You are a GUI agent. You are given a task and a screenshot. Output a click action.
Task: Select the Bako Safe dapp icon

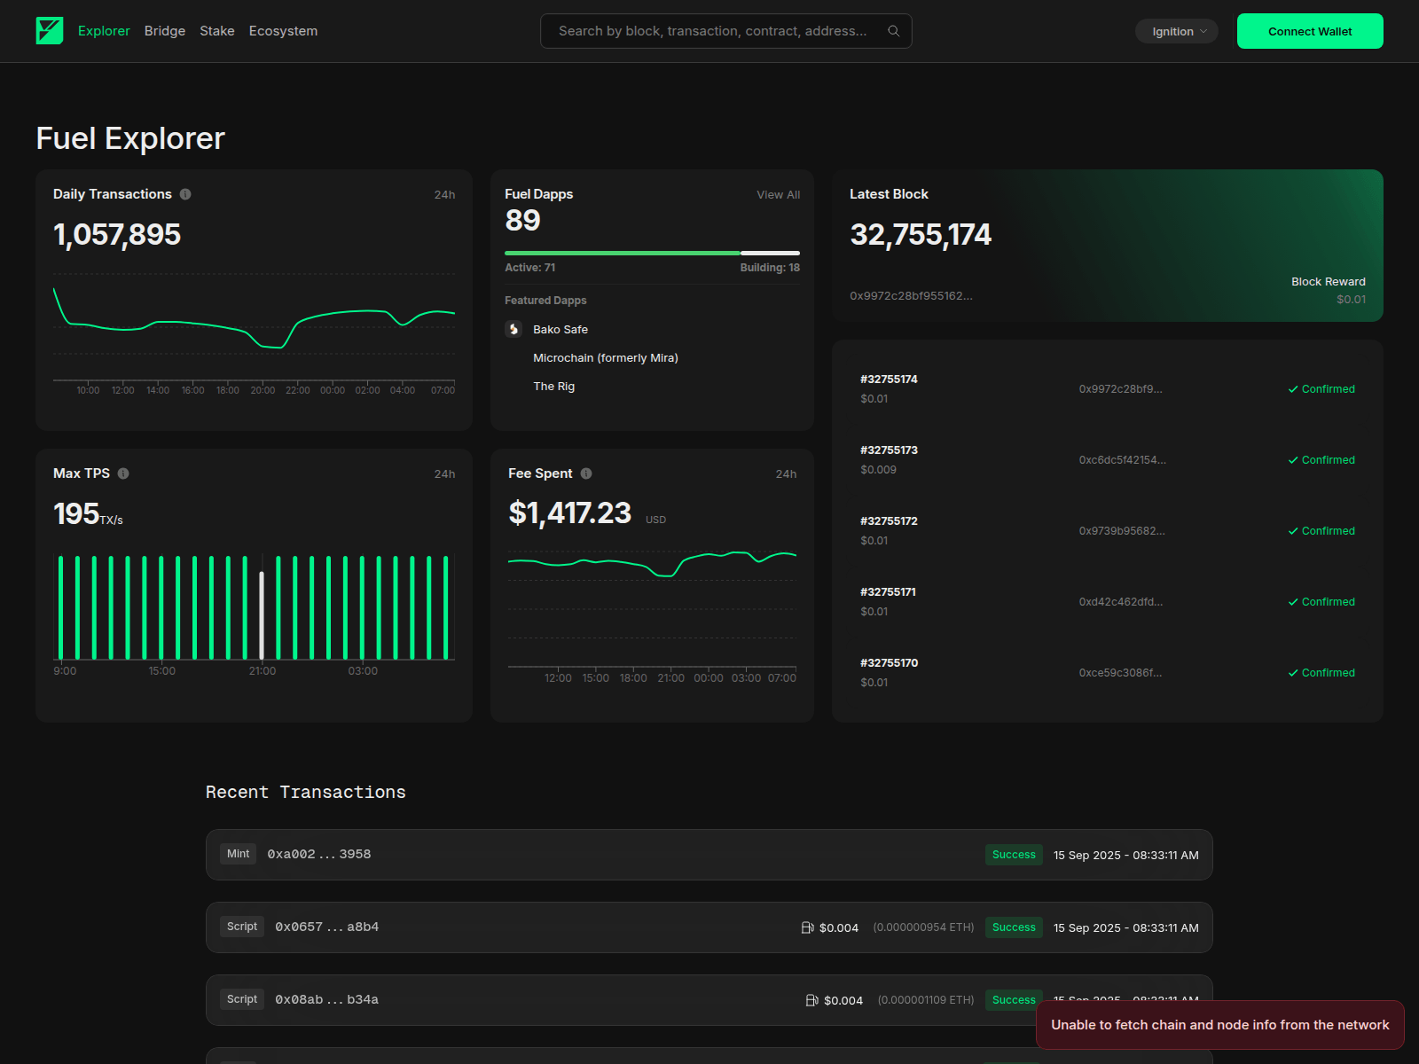(x=514, y=329)
